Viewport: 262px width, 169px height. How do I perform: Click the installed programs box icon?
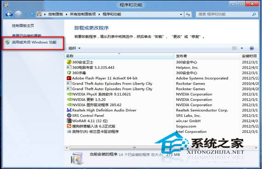pos(77,158)
